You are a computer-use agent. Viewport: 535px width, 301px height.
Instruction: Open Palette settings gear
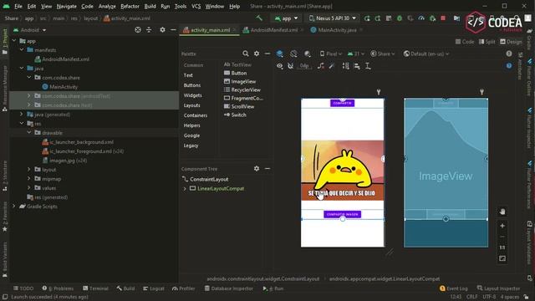257,54
